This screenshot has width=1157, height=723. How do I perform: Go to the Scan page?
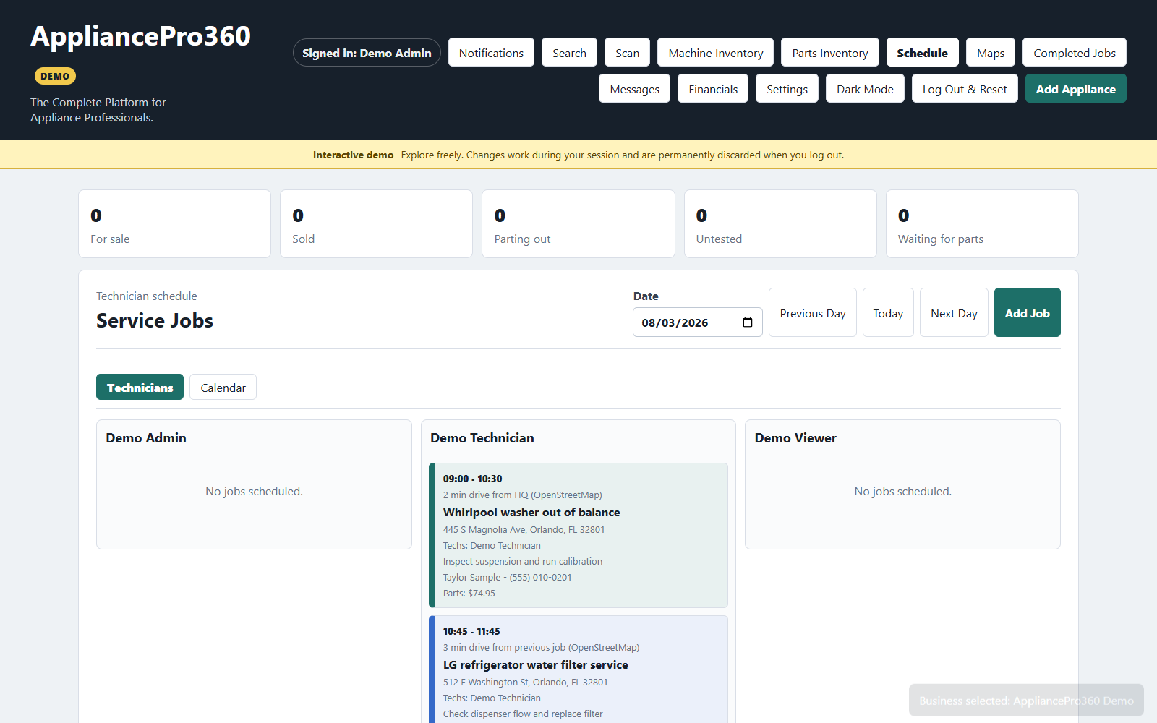pyautogui.click(x=627, y=53)
